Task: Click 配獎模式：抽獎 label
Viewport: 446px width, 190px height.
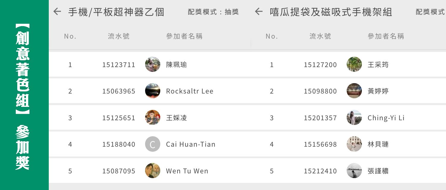Action: [213, 12]
